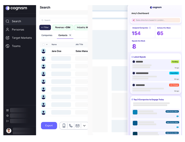Click the Export button
The width and height of the screenshot is (185, 142).
tap(49, 125)
